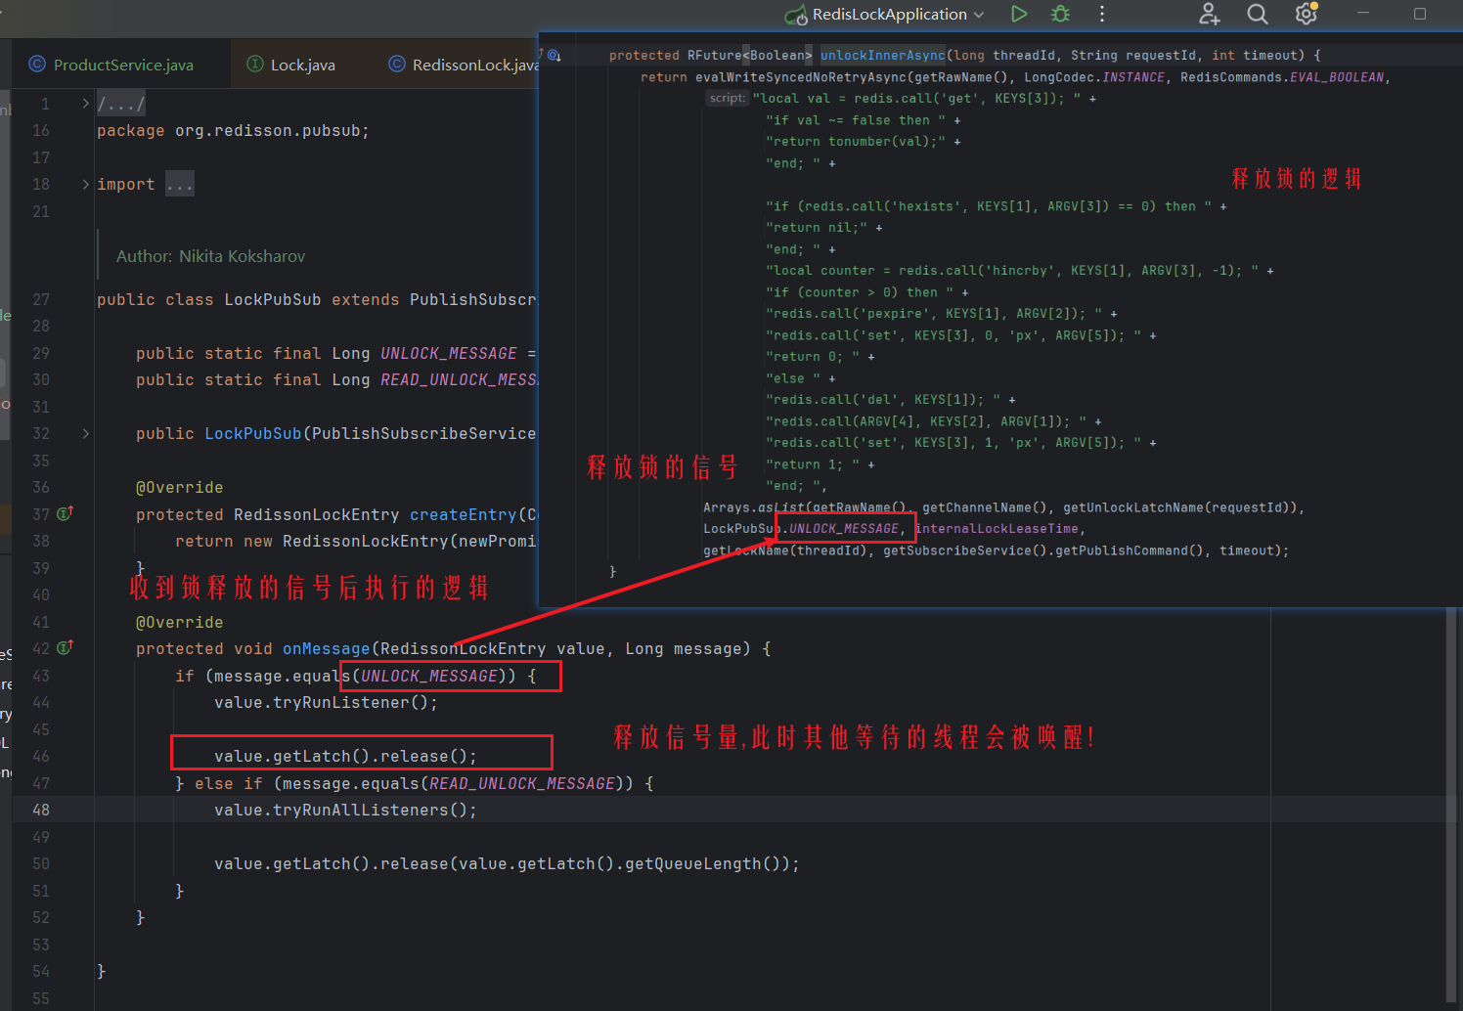Expand the folded LockPubSub constructor at line 32

[x=85, y=433]
